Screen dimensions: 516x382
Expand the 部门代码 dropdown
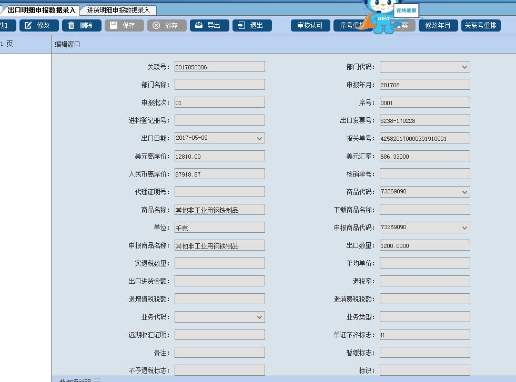[464, 67]
